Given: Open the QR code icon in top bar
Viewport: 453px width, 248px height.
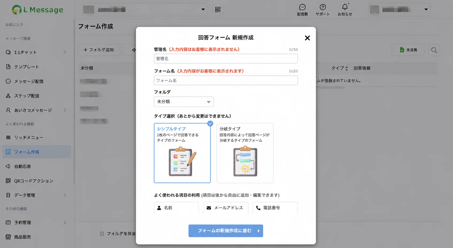Looking at the screenshot, I should pos(218,10).
